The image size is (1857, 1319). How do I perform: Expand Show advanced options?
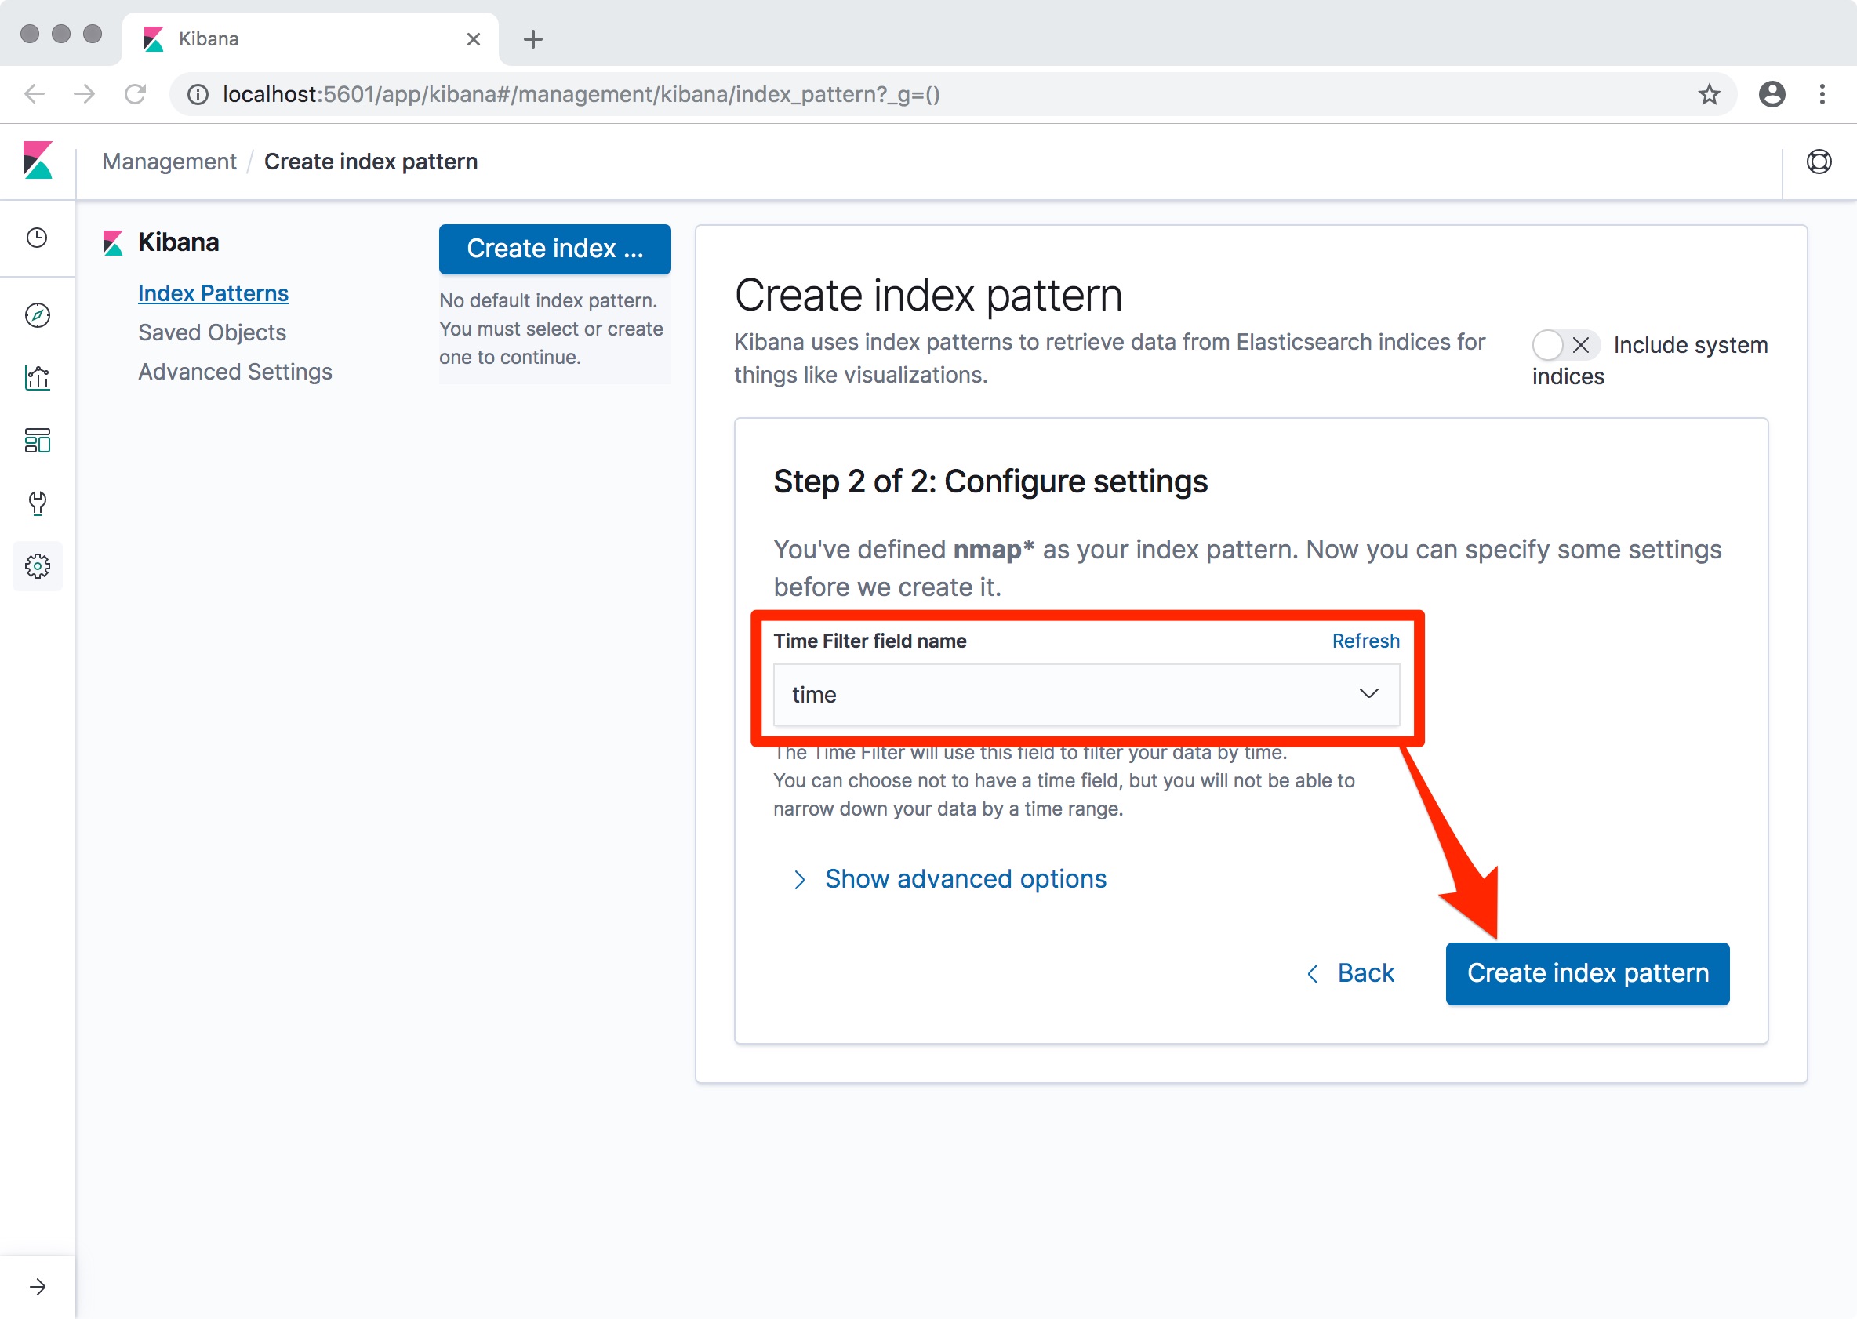click(x=965, y=879)
